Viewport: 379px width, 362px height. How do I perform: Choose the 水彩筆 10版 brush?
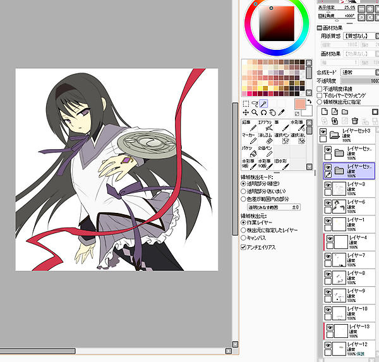point(265,164)
